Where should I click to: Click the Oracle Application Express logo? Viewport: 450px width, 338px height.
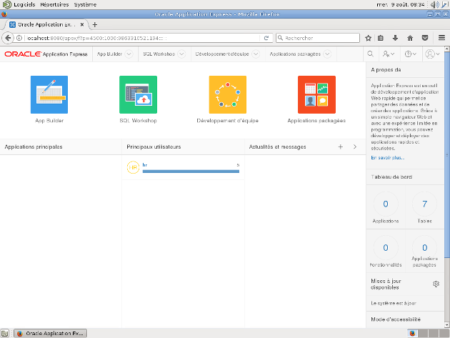pos(46,54)
